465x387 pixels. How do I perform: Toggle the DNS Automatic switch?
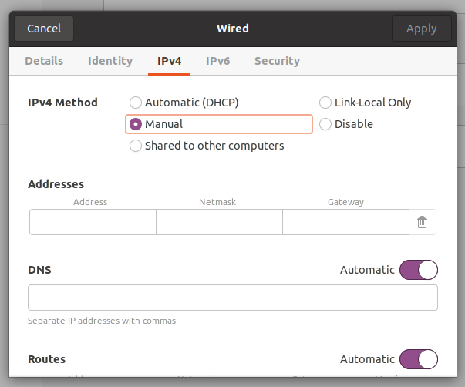[419, 270]
